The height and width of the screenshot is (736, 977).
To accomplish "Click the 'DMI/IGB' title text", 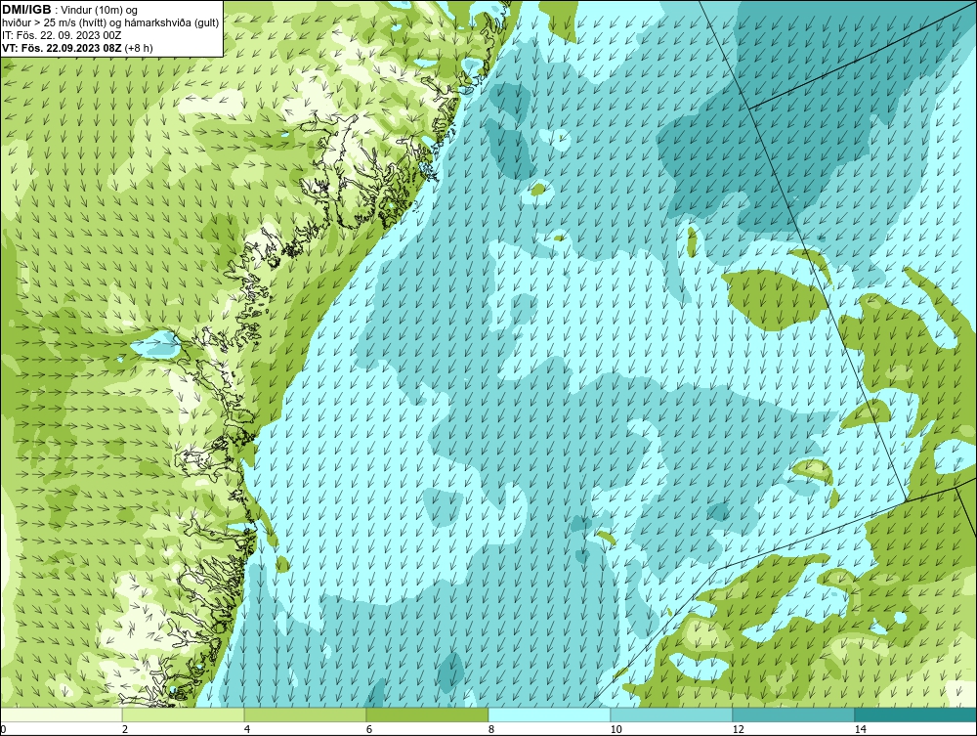I will tap(26, 10).
